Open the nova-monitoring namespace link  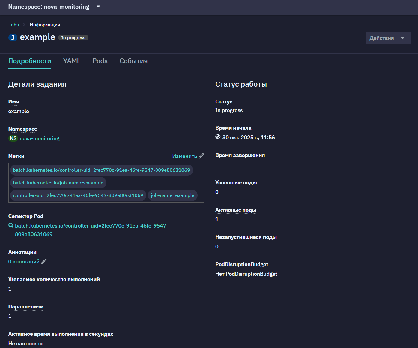[x=40, y=138]
